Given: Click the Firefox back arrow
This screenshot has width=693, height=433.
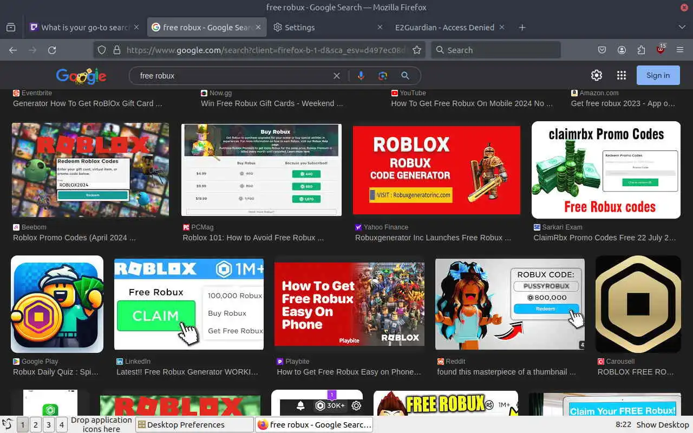Looking at the screenshot, I should pyautogui.click(x=13, y=50).
